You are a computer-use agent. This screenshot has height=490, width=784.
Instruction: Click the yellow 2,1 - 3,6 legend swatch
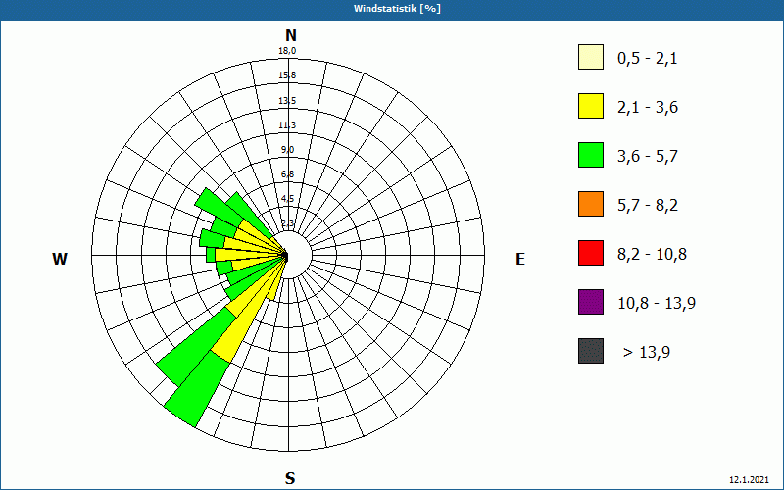point(591,106)
